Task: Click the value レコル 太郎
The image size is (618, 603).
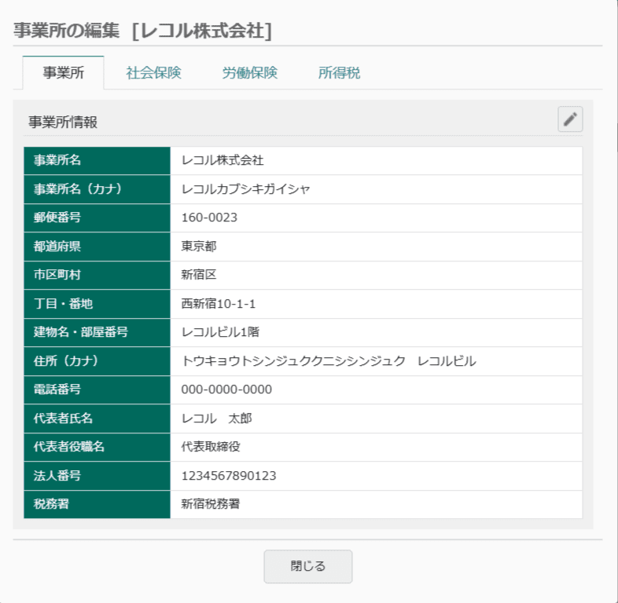Action: click(x=216, y=418)
